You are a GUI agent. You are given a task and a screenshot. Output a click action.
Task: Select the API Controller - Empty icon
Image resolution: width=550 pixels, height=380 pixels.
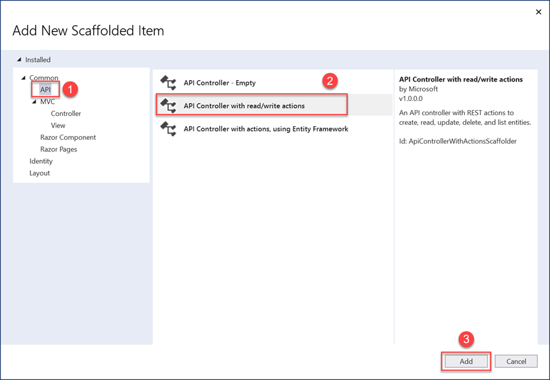pyautogui.click(x=168, y=82)
